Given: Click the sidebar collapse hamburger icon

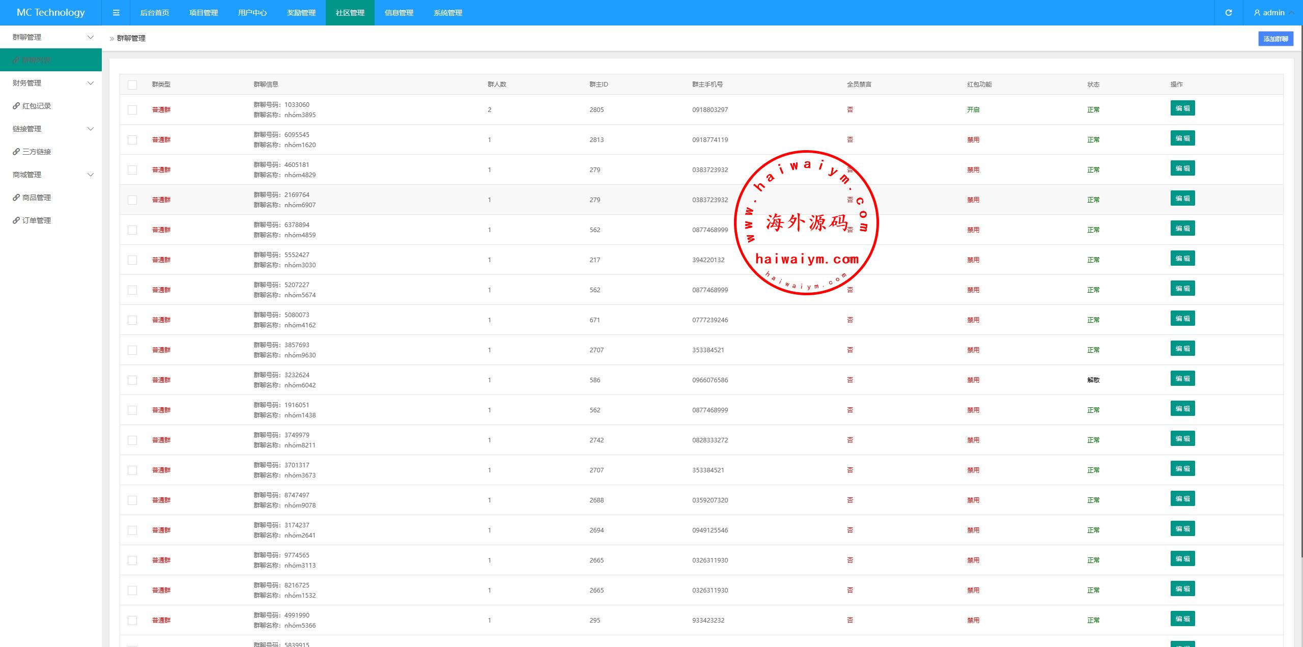Looking at the screenshot, I should point(116,13).
